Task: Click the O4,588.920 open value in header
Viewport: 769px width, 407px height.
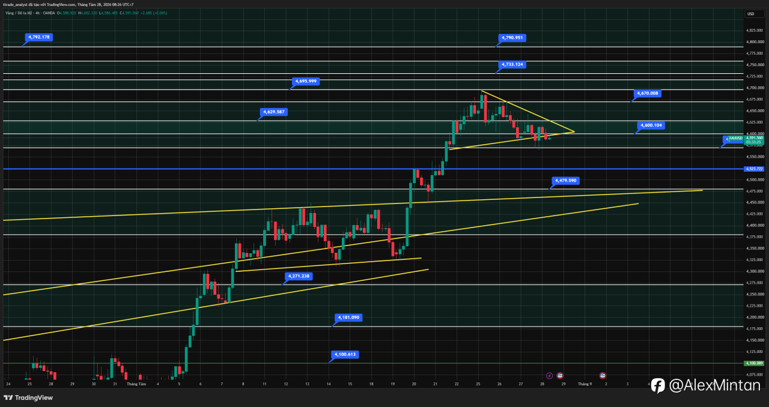Action: [66, 13]
